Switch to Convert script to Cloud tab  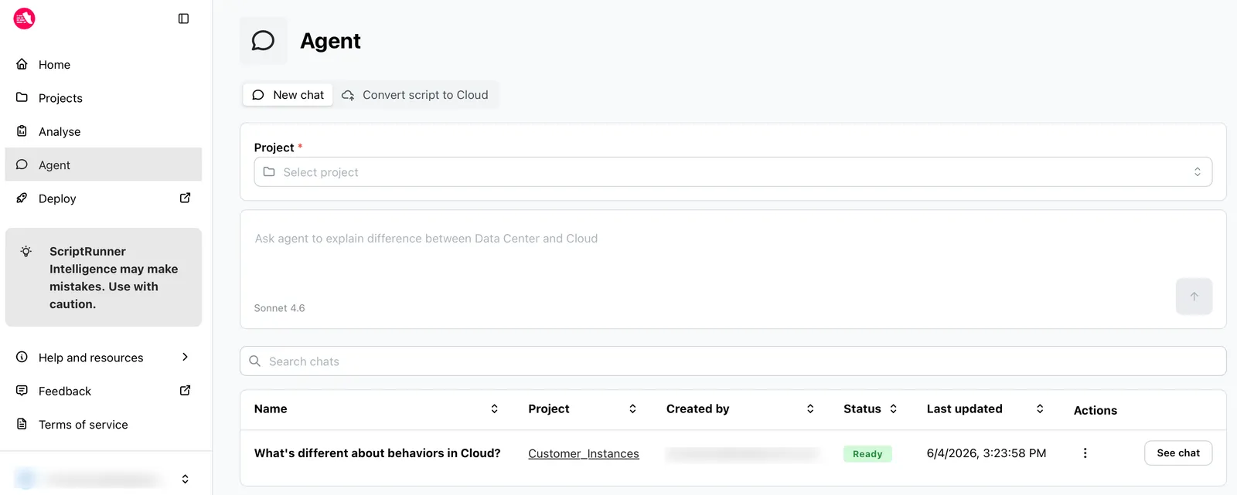(415, 95)
